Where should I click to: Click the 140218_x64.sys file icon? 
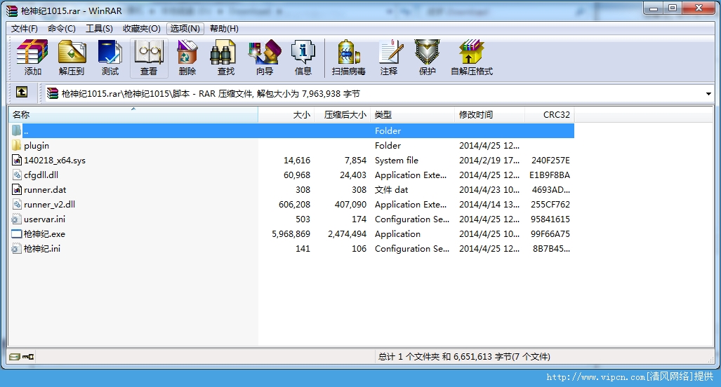click(17, 161)
